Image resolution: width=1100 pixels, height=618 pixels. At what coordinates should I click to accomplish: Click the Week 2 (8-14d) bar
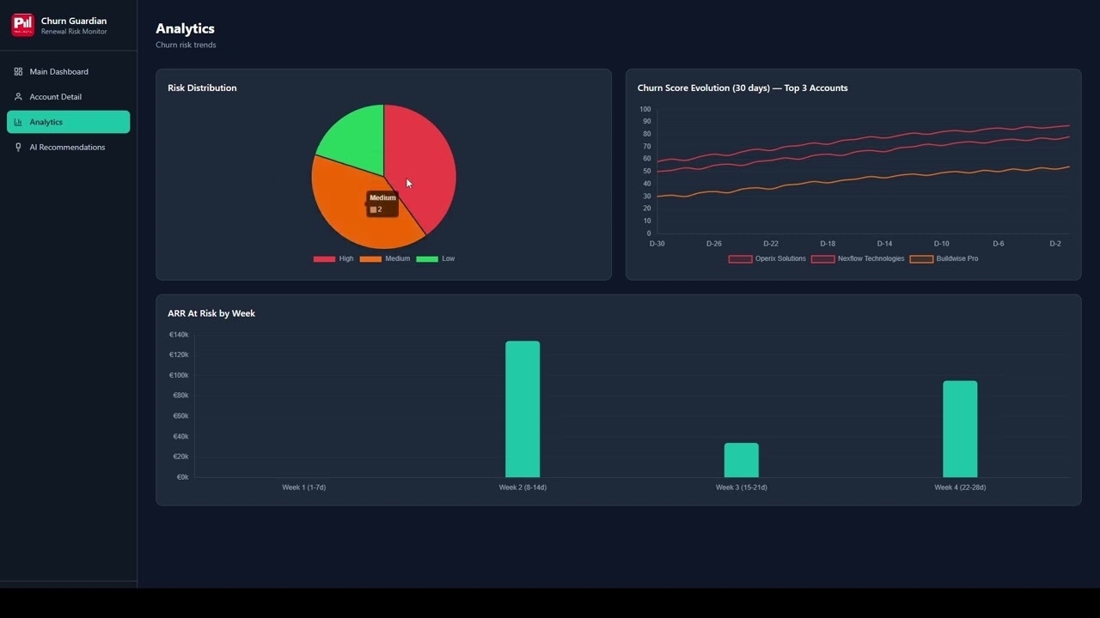coord(522,409)
